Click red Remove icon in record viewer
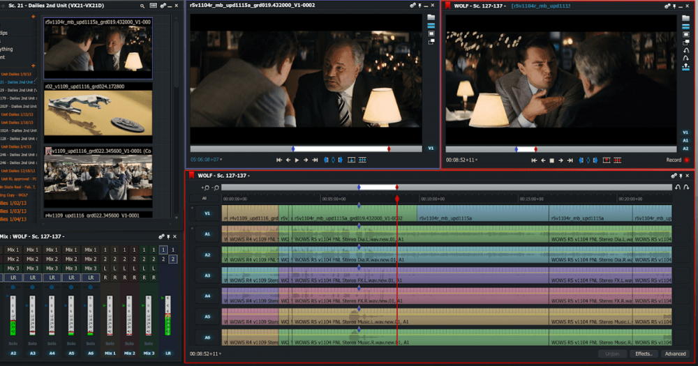Image resolution: width=698 pixels, height=366 pixels. point(607,160)
